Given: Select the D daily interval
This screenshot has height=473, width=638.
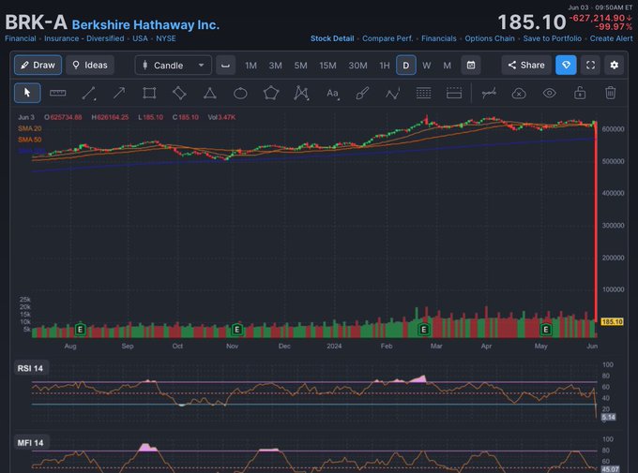Looking at the screenshot, I should pyautogui.click(x=406, y=65).
